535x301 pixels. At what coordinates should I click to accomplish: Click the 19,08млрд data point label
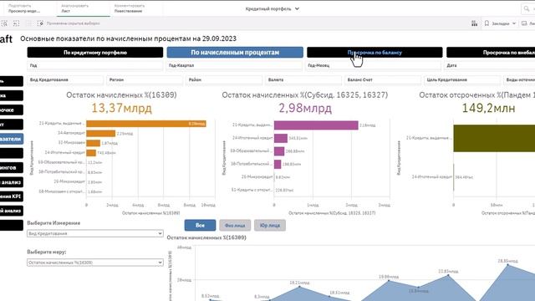point(389,277)
